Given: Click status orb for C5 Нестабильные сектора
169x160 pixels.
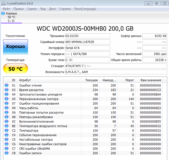Looking at the screenshot, I should pos(7,139).
